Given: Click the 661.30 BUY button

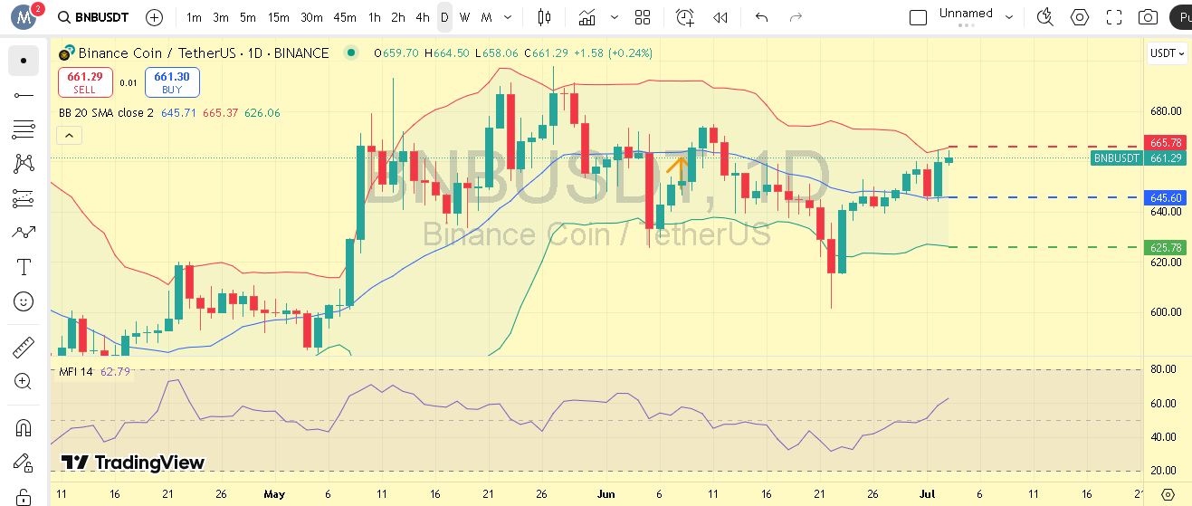Looking at the screenshot, I should coord(172,82).
